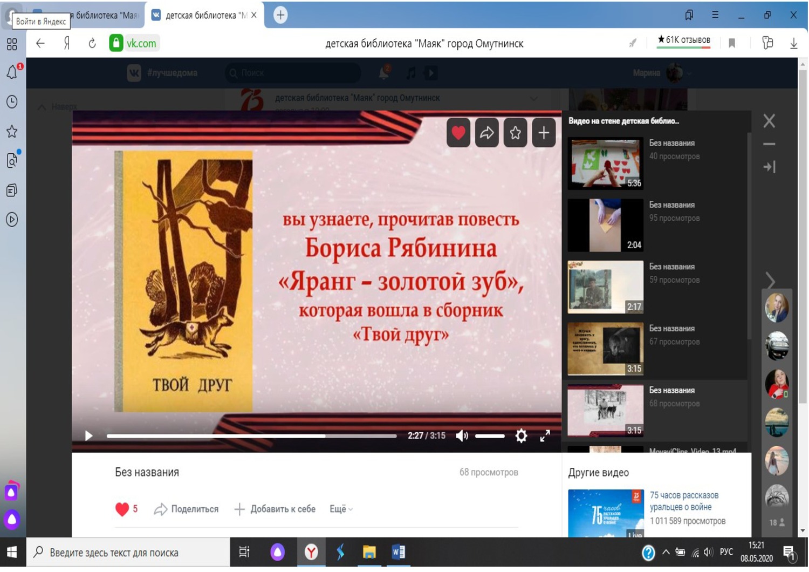
Task: Show hidden tray icons chevron
Action: pos(666,552)
